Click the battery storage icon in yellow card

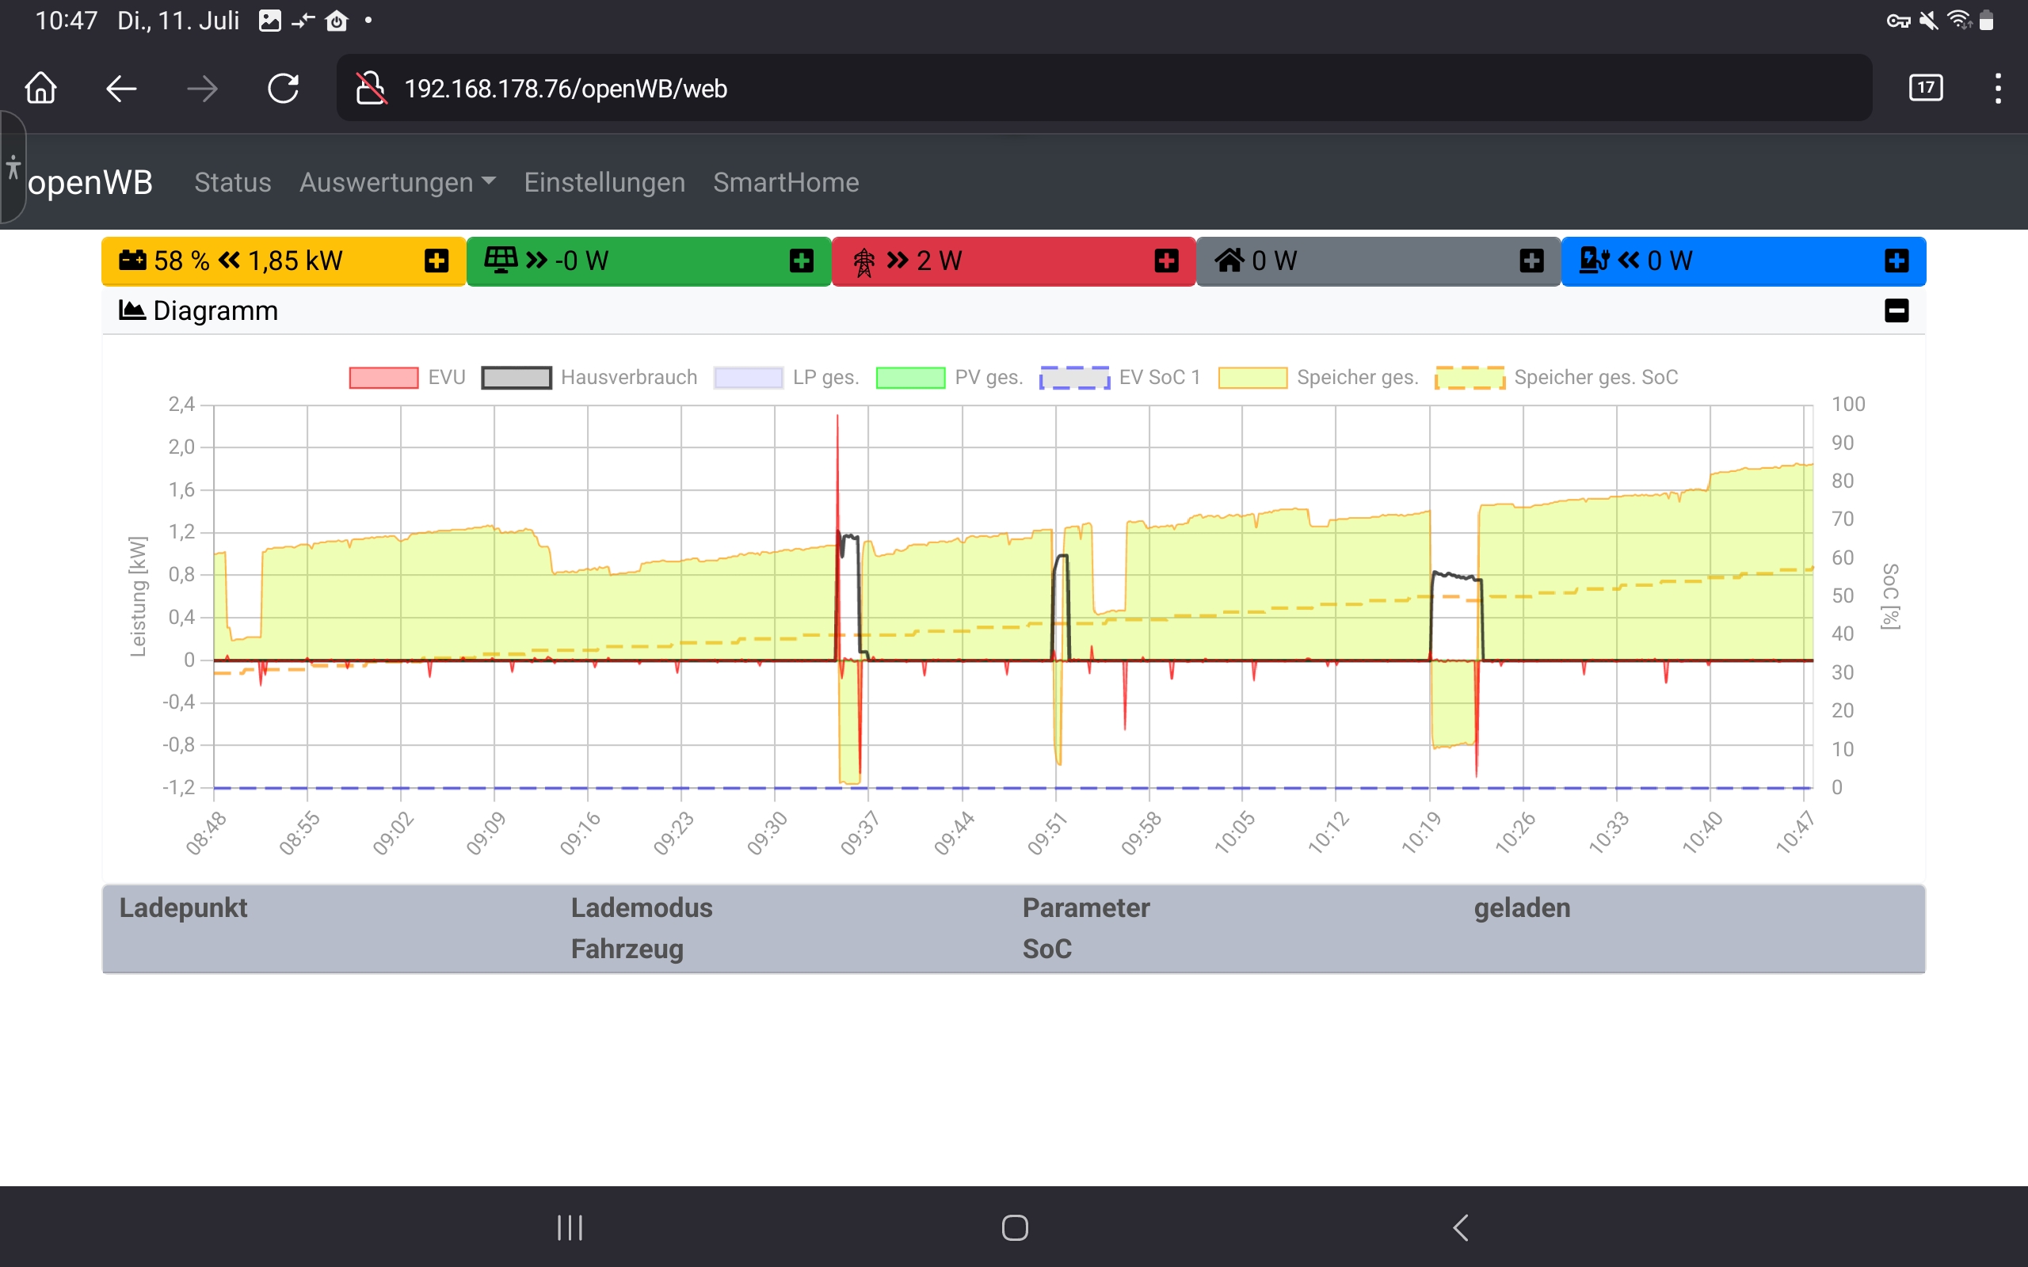[x=132, y=261]
